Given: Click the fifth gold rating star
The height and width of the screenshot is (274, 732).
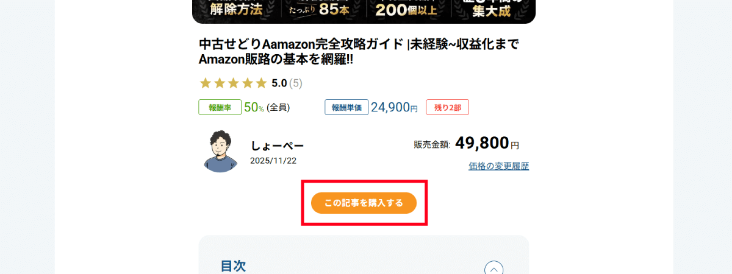Looking at the screenshot, I should pos(261,83).
